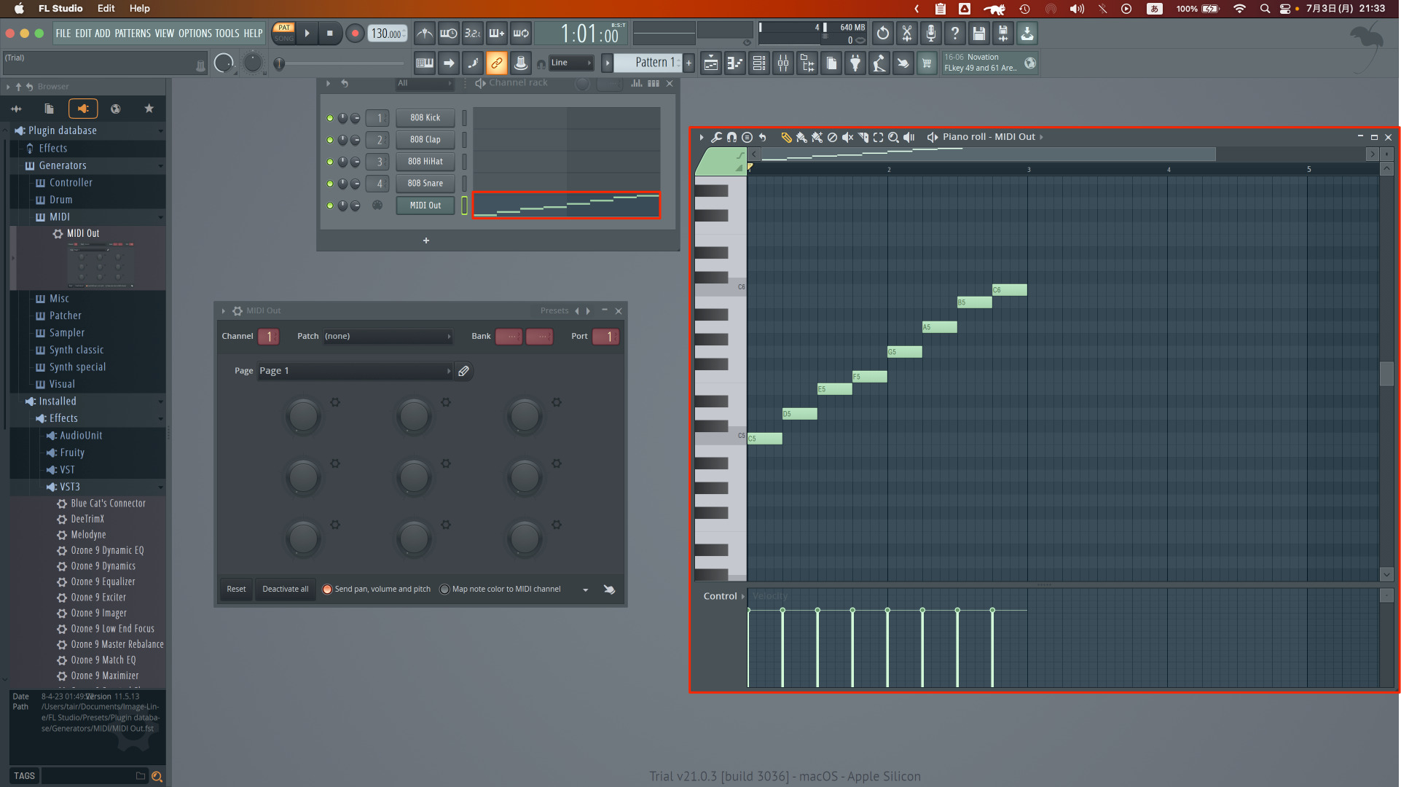The width and height of the screenshot is (1401, 787).
Task: Select the Paint brush tool in piano roll
Action: (x=801, y=137)
